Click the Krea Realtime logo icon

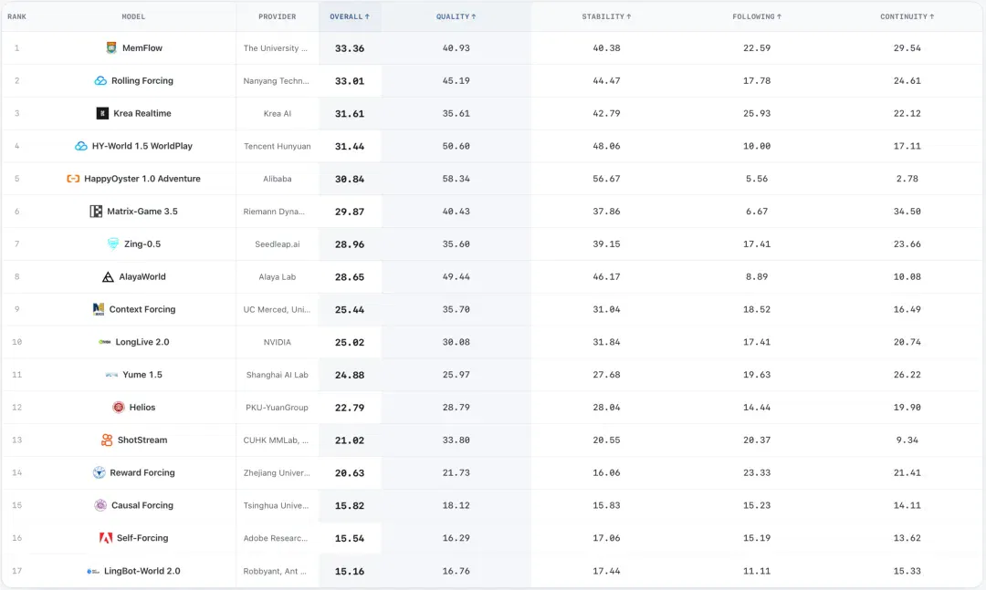[102, 113]
